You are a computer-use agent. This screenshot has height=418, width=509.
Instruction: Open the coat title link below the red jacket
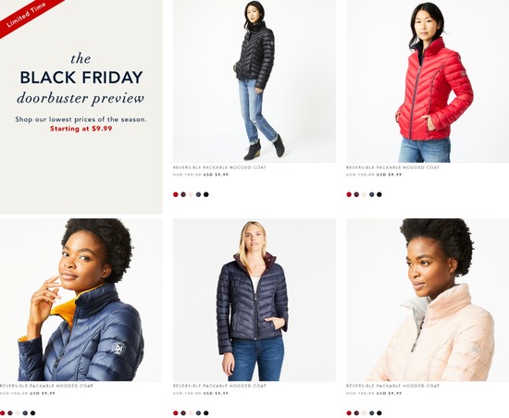392,167
